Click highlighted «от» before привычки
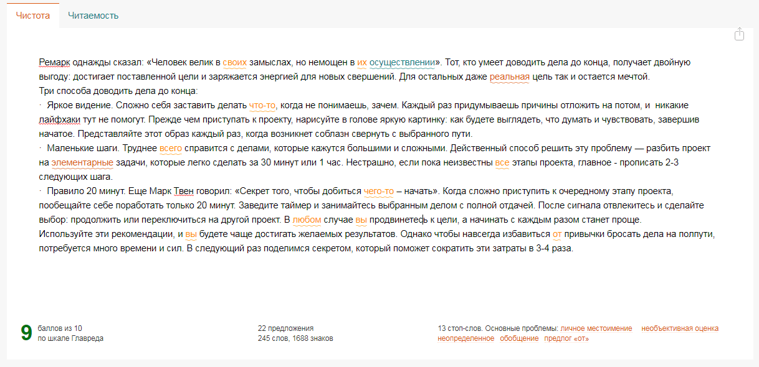The width and height of the screenshot is (759, 367). pyautogui.click(x=557, y=235)
